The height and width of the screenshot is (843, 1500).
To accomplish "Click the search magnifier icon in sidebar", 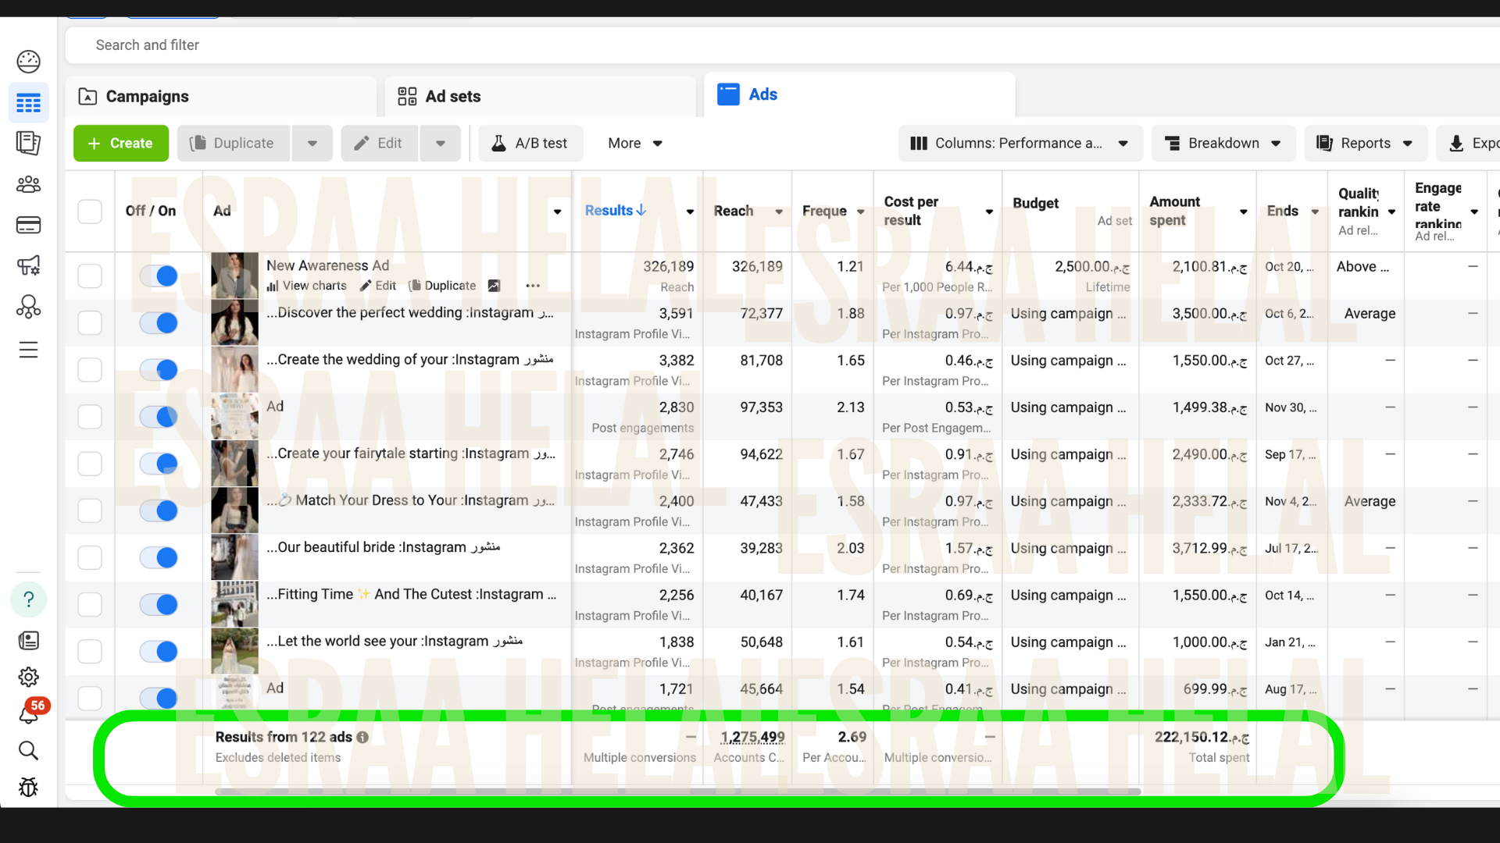I will pyautogui.click(x=29, y=751).
